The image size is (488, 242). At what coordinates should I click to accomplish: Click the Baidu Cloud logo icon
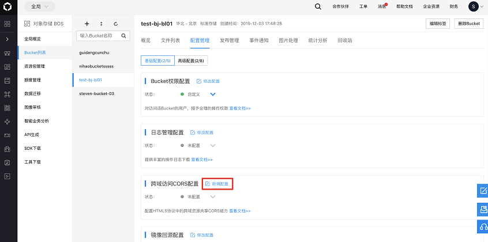pos(7,7)
